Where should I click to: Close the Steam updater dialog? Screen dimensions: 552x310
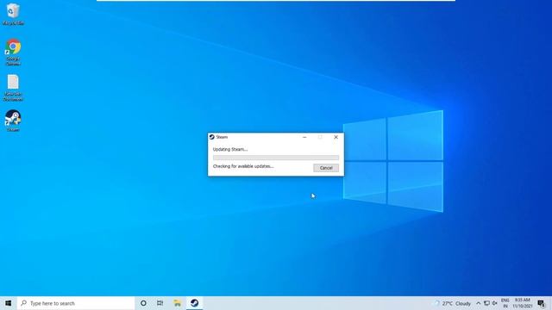coord(336,137)
